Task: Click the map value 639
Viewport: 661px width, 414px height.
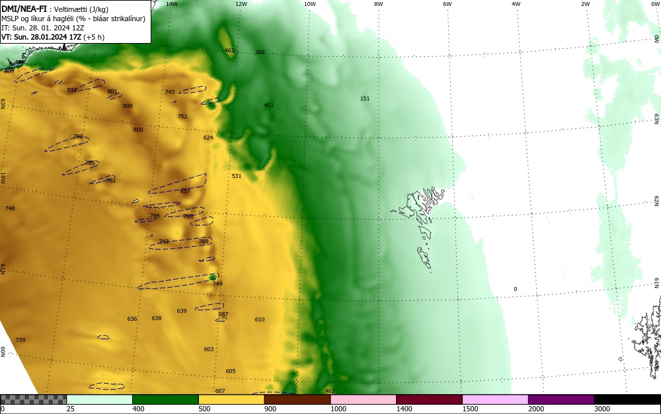Action: click(182, 311)
